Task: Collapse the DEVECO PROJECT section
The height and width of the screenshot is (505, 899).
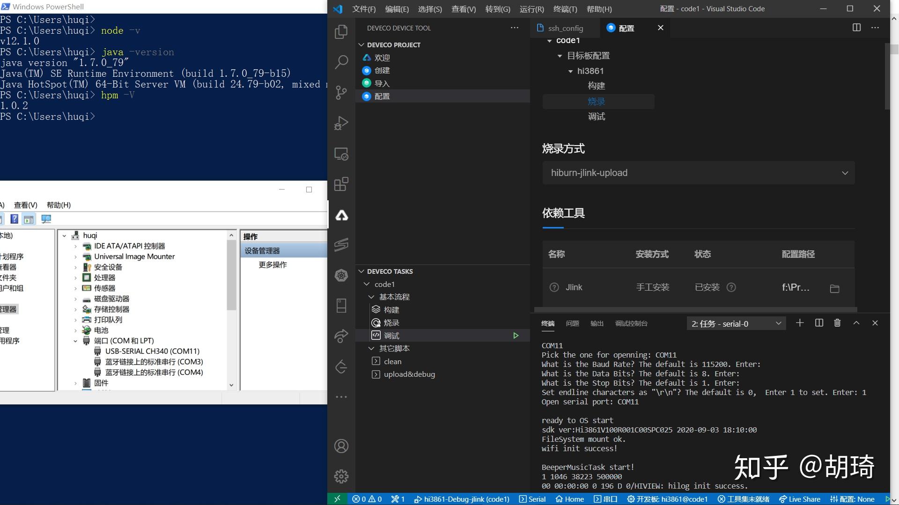Action: point(361,45)
